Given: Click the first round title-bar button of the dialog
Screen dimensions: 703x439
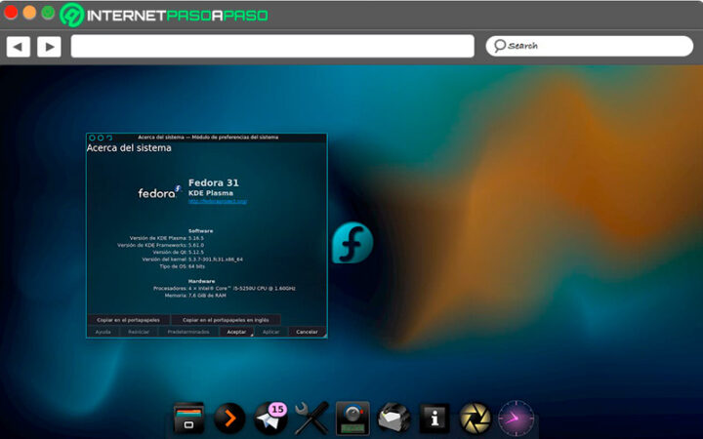Looking at the screenshot, I should click(x=93, y=138).
